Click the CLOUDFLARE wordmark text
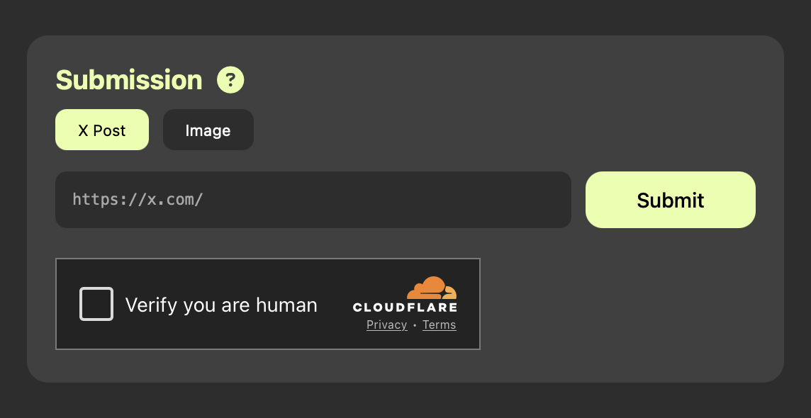 pyautogui.click(x=405, y=307)
